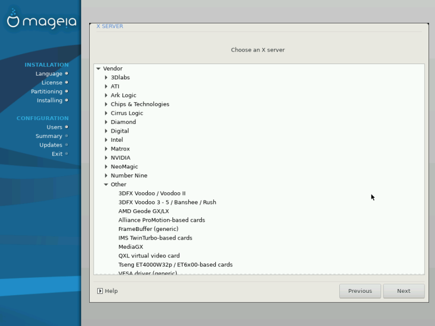The height and width of the screenshot is (326, 435).
Task: Select MediaGX entry
Action: [x=130, y=247]
